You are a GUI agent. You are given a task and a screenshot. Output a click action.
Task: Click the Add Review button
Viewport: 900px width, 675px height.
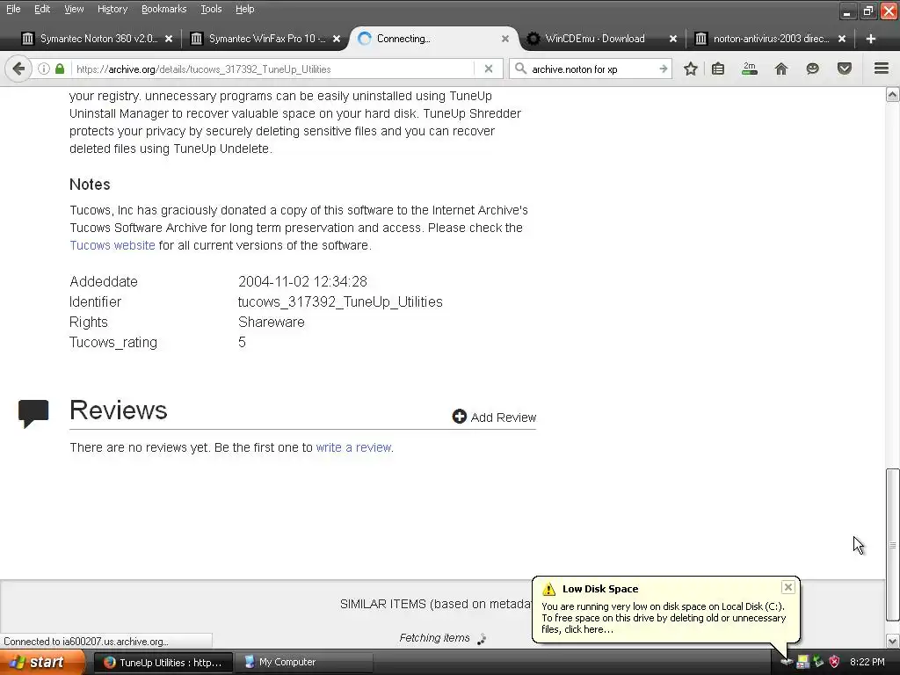[494, 417]
